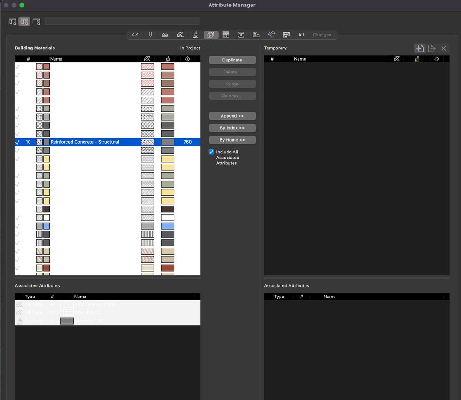This screenshot has height=400, width=461.
Task: Select the material with dark red surface swatch
Action: pyautogui.click(x=108, y=268)
